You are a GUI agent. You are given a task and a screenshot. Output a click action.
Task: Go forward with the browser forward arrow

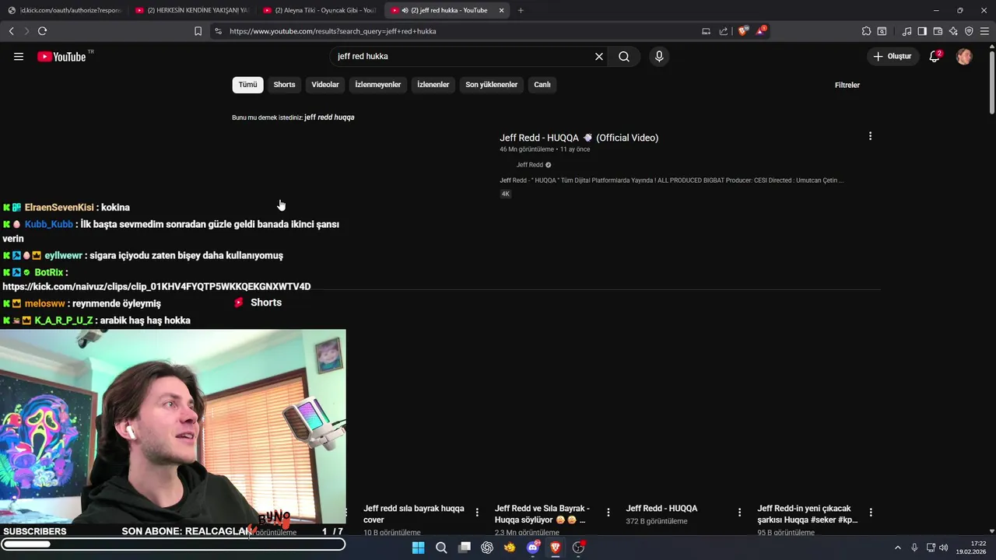pos(26,31)
